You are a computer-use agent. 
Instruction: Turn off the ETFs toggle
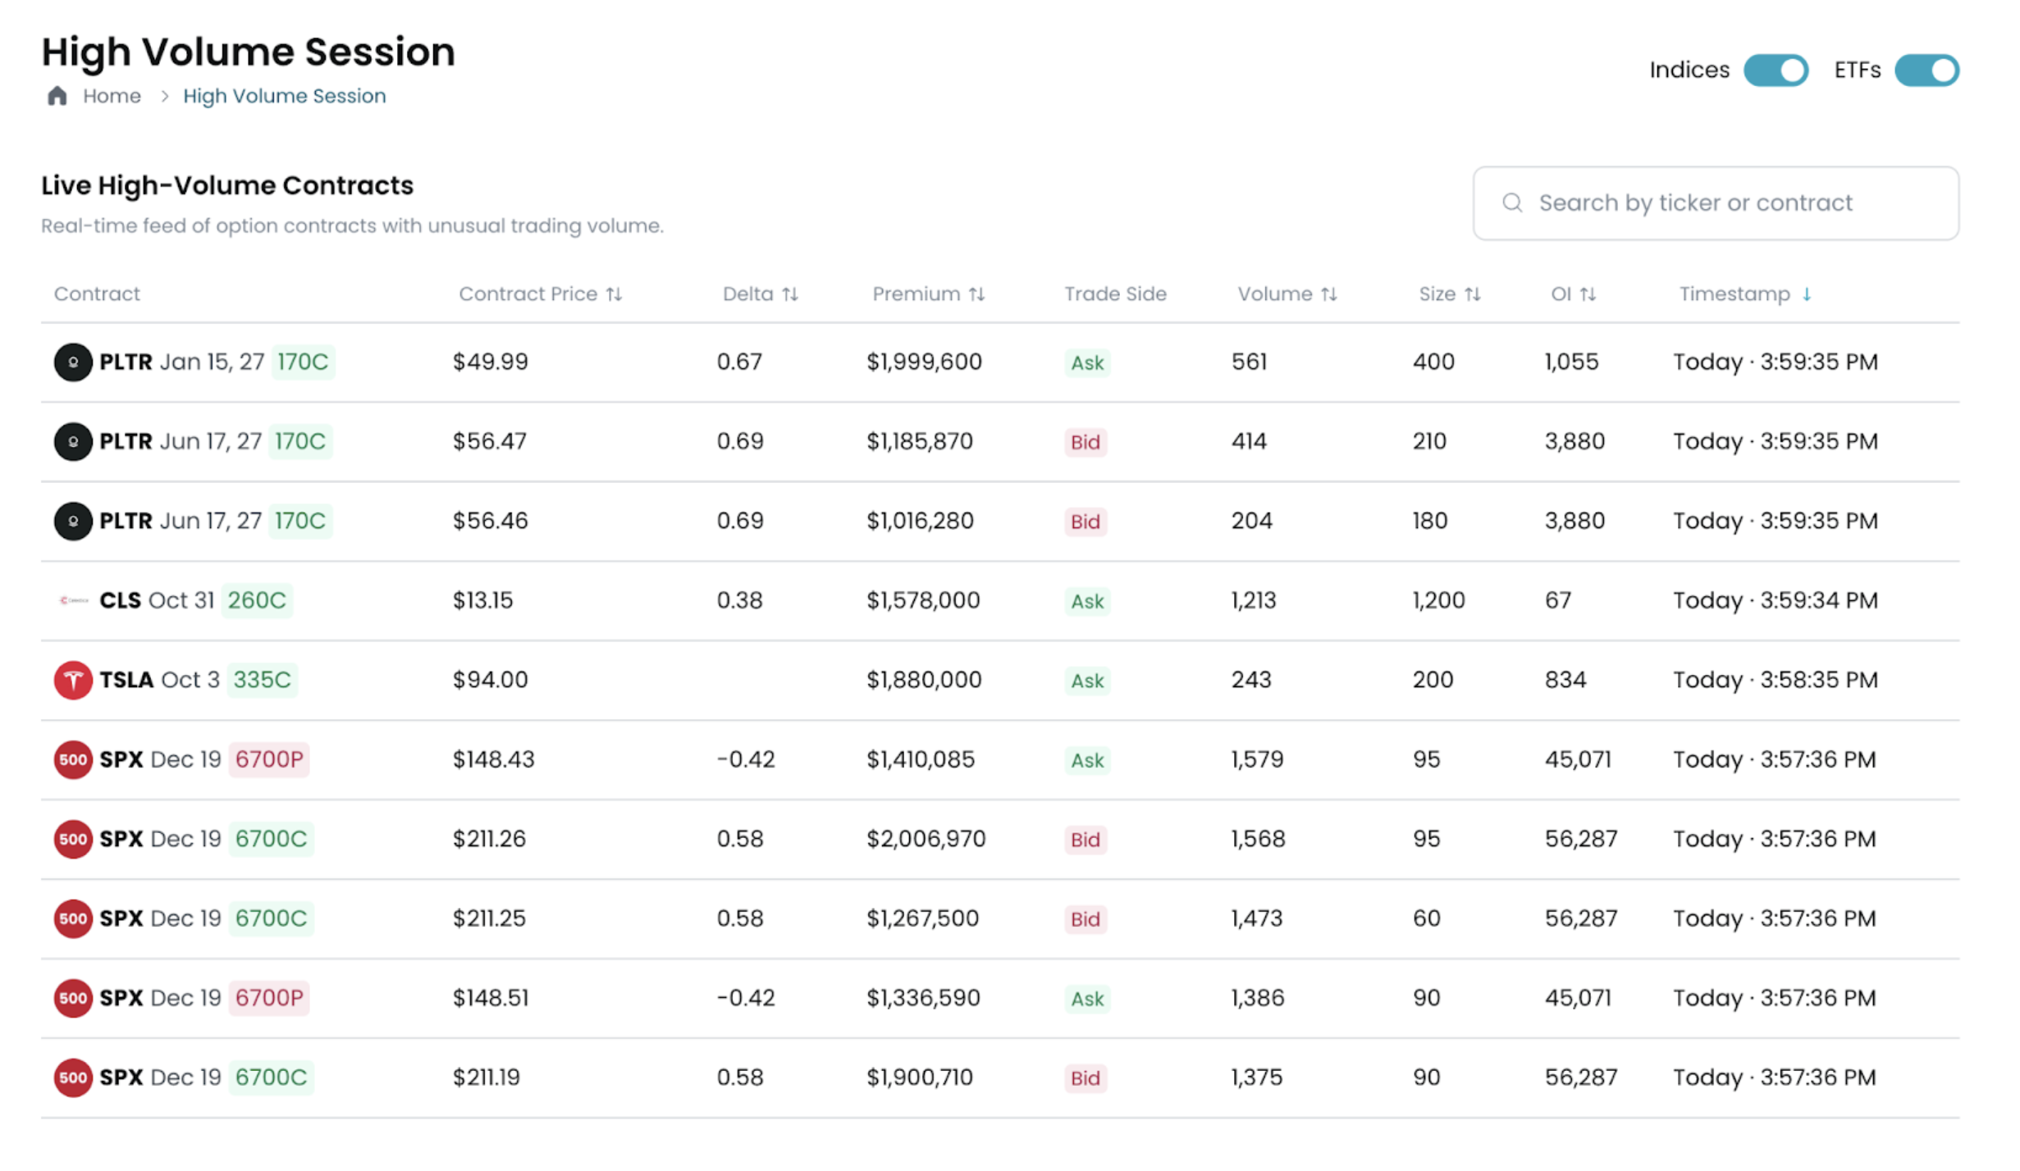click(1926, 71)
